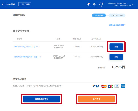138x111 pixels.
Task: Open the お支払い方法の選択へ link
Action: point(117,25)
